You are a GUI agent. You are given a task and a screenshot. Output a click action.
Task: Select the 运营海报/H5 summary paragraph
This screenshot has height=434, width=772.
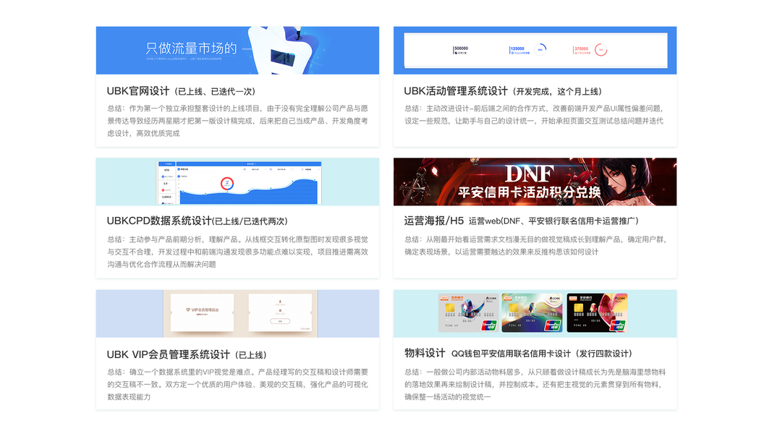pos(535,245)
